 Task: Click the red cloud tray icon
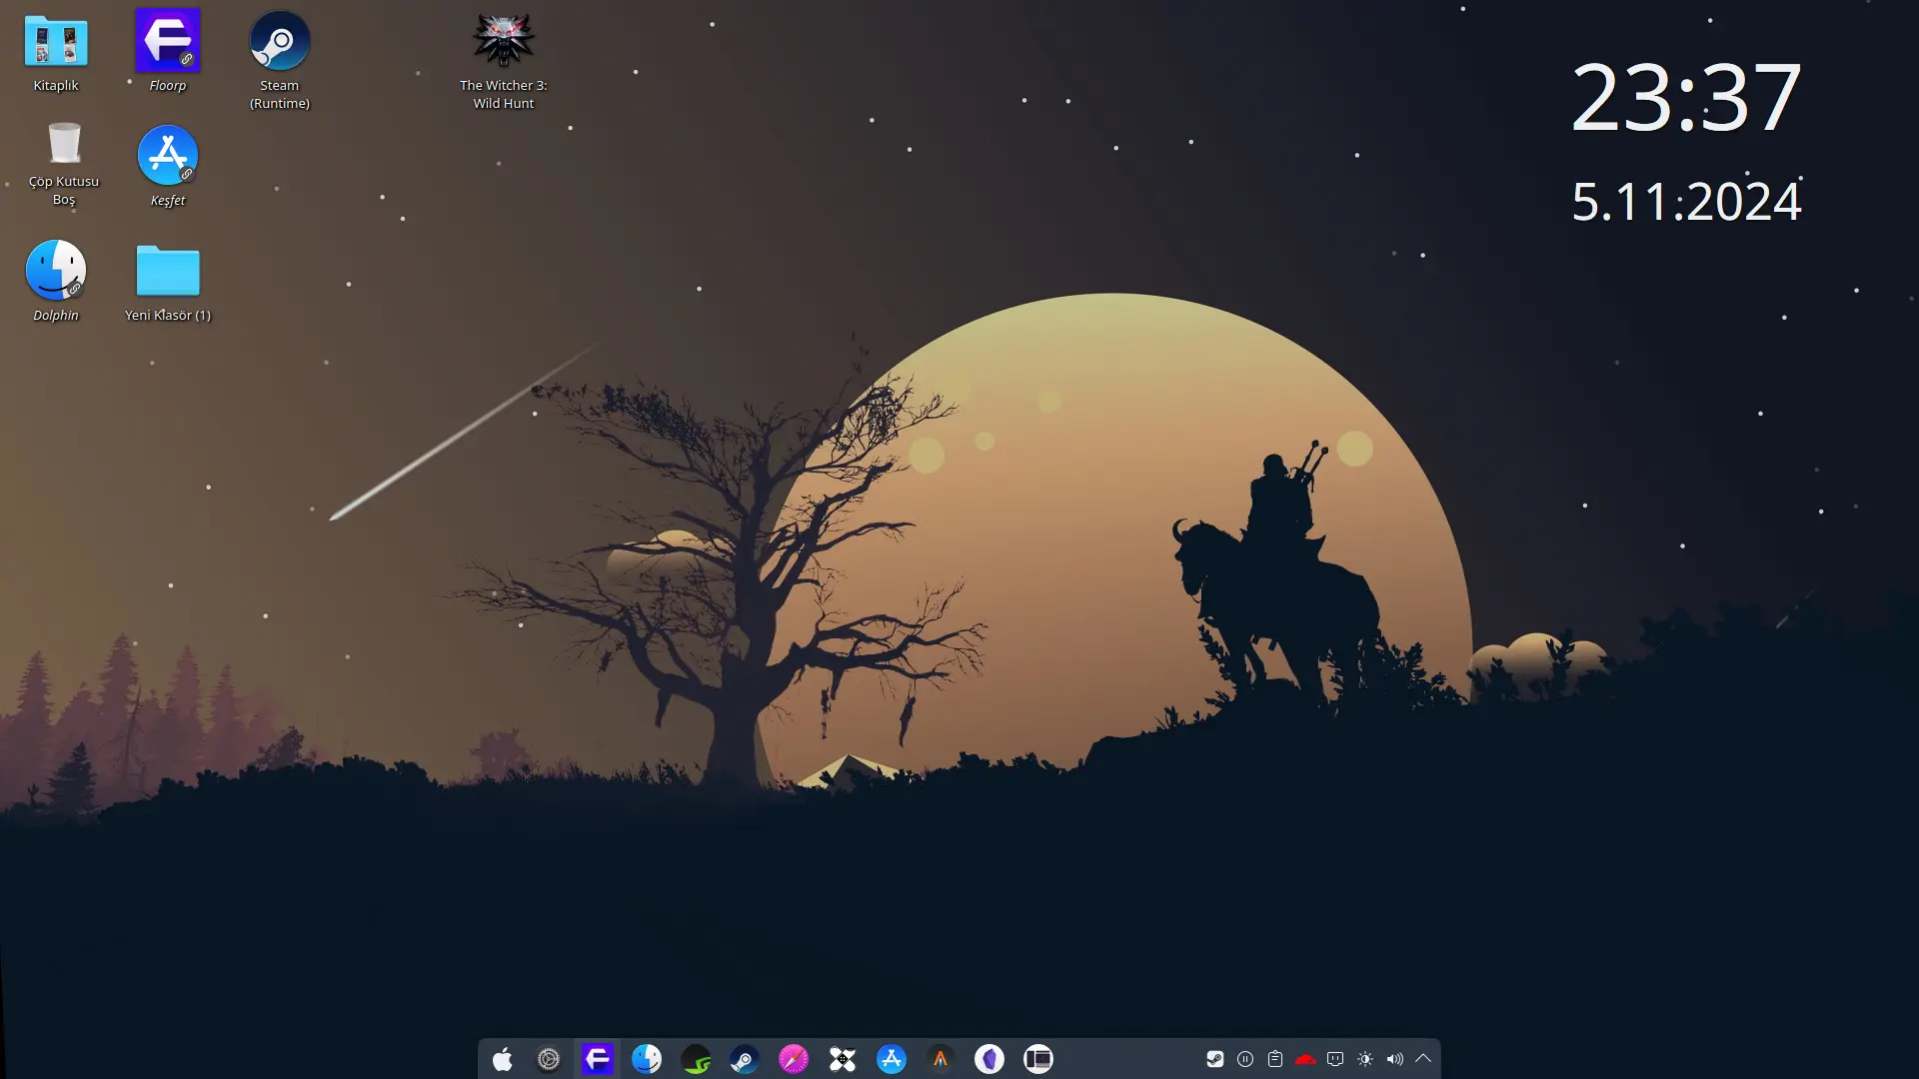point(1305,1059)
